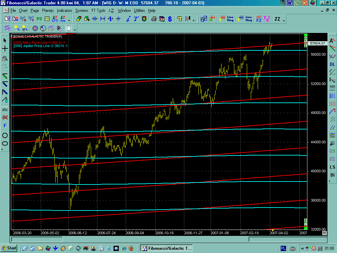Select the crosshair cursor tool
Viewport: 337px width, 253px height.
(x=5, y=49)
